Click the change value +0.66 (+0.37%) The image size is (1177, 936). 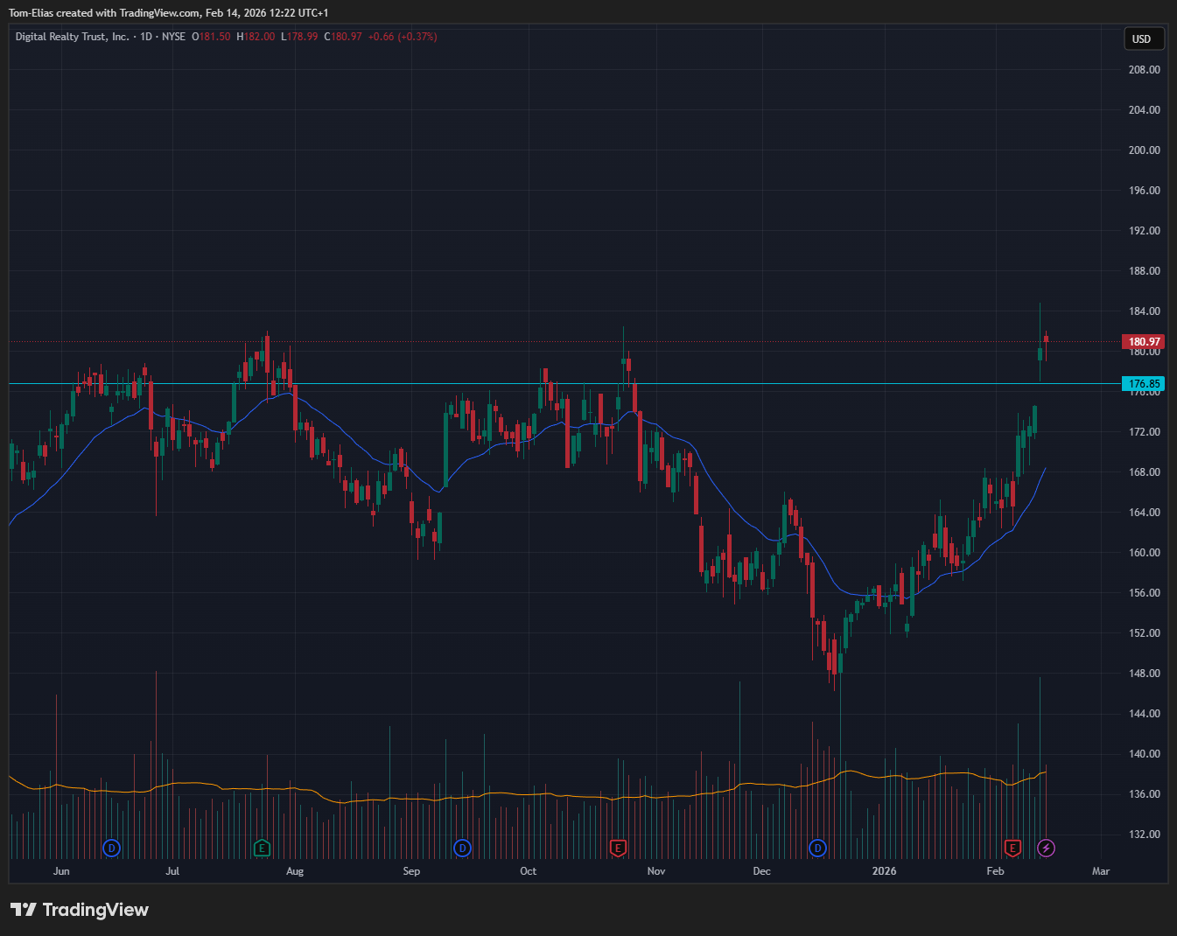pyautogui.click(x=403, y=37)
